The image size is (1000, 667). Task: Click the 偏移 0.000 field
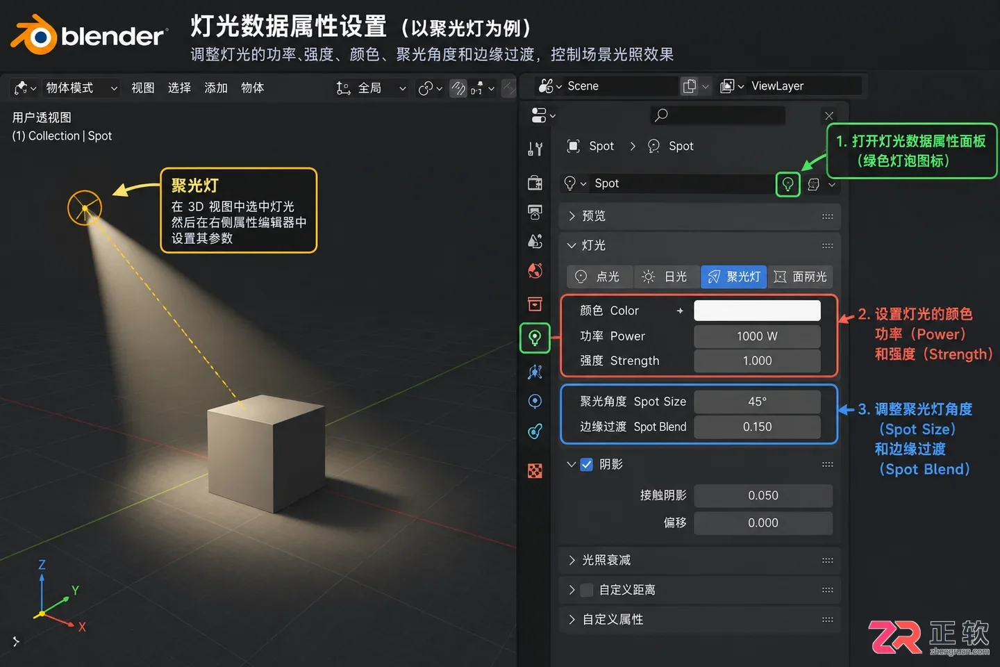[763, 522]
